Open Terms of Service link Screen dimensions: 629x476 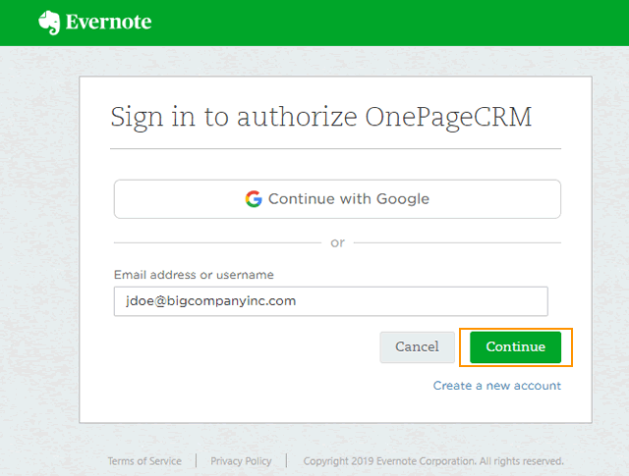tap(144, 461)
